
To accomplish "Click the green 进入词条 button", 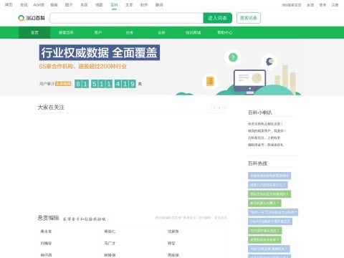I will click(x=217, y=18).
